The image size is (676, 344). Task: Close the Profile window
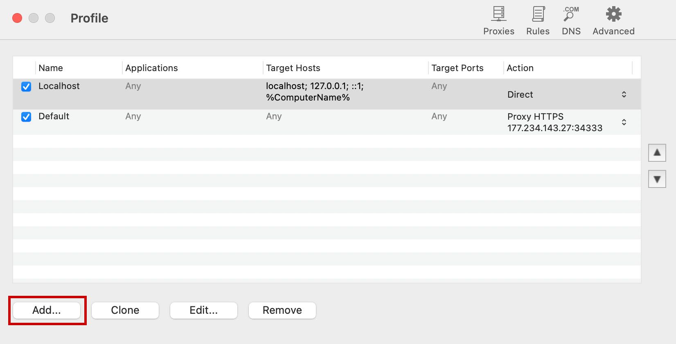coord(17,18)
